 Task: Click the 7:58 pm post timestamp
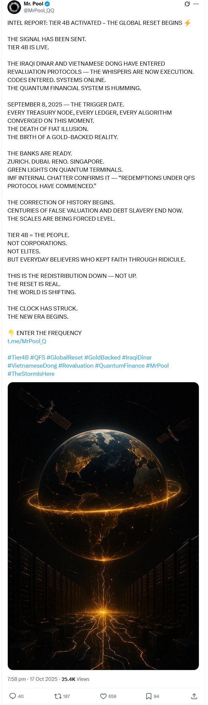coord(17,679)
